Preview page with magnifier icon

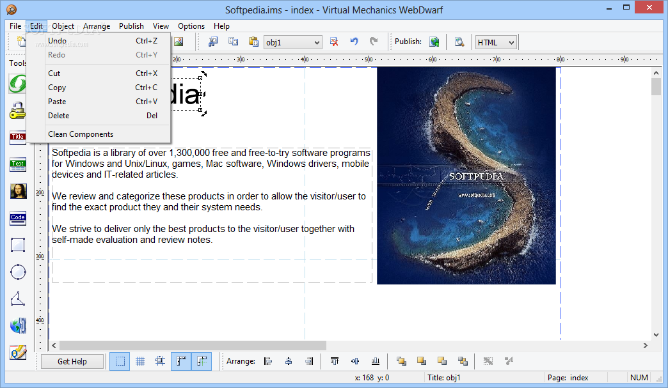coord(459,42)
